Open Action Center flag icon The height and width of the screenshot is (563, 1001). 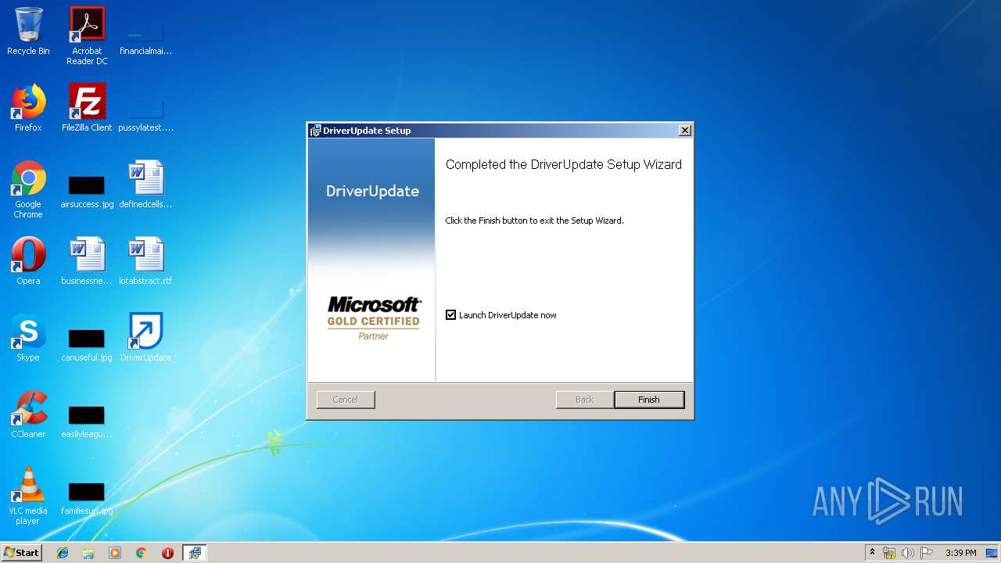927,553
